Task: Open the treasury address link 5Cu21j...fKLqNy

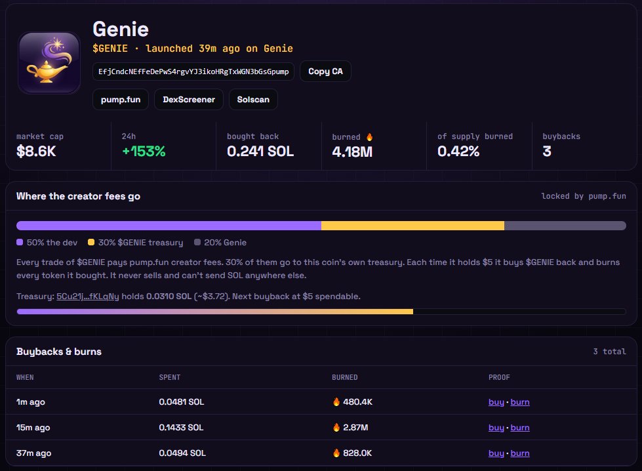Action: [x=88, y=296]
